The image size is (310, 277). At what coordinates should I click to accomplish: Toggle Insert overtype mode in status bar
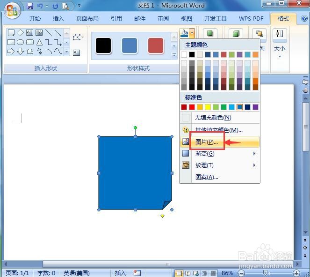(121, 273)
